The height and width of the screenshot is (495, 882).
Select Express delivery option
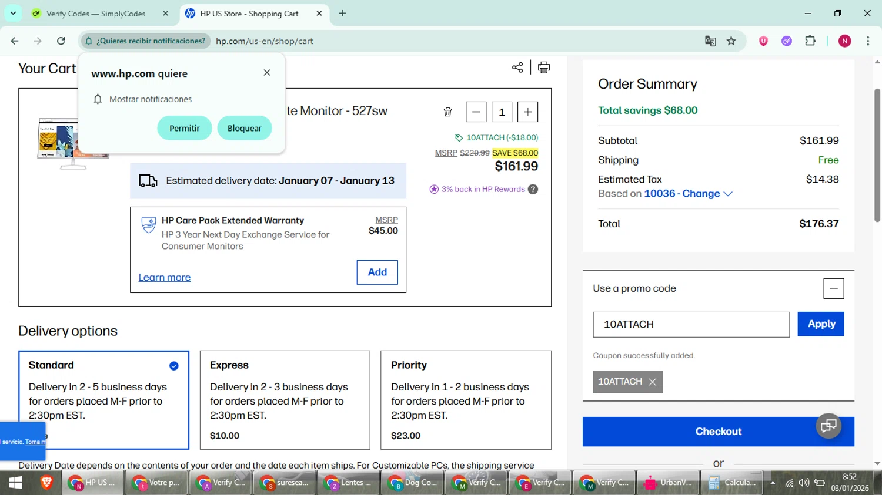point(285,400)
